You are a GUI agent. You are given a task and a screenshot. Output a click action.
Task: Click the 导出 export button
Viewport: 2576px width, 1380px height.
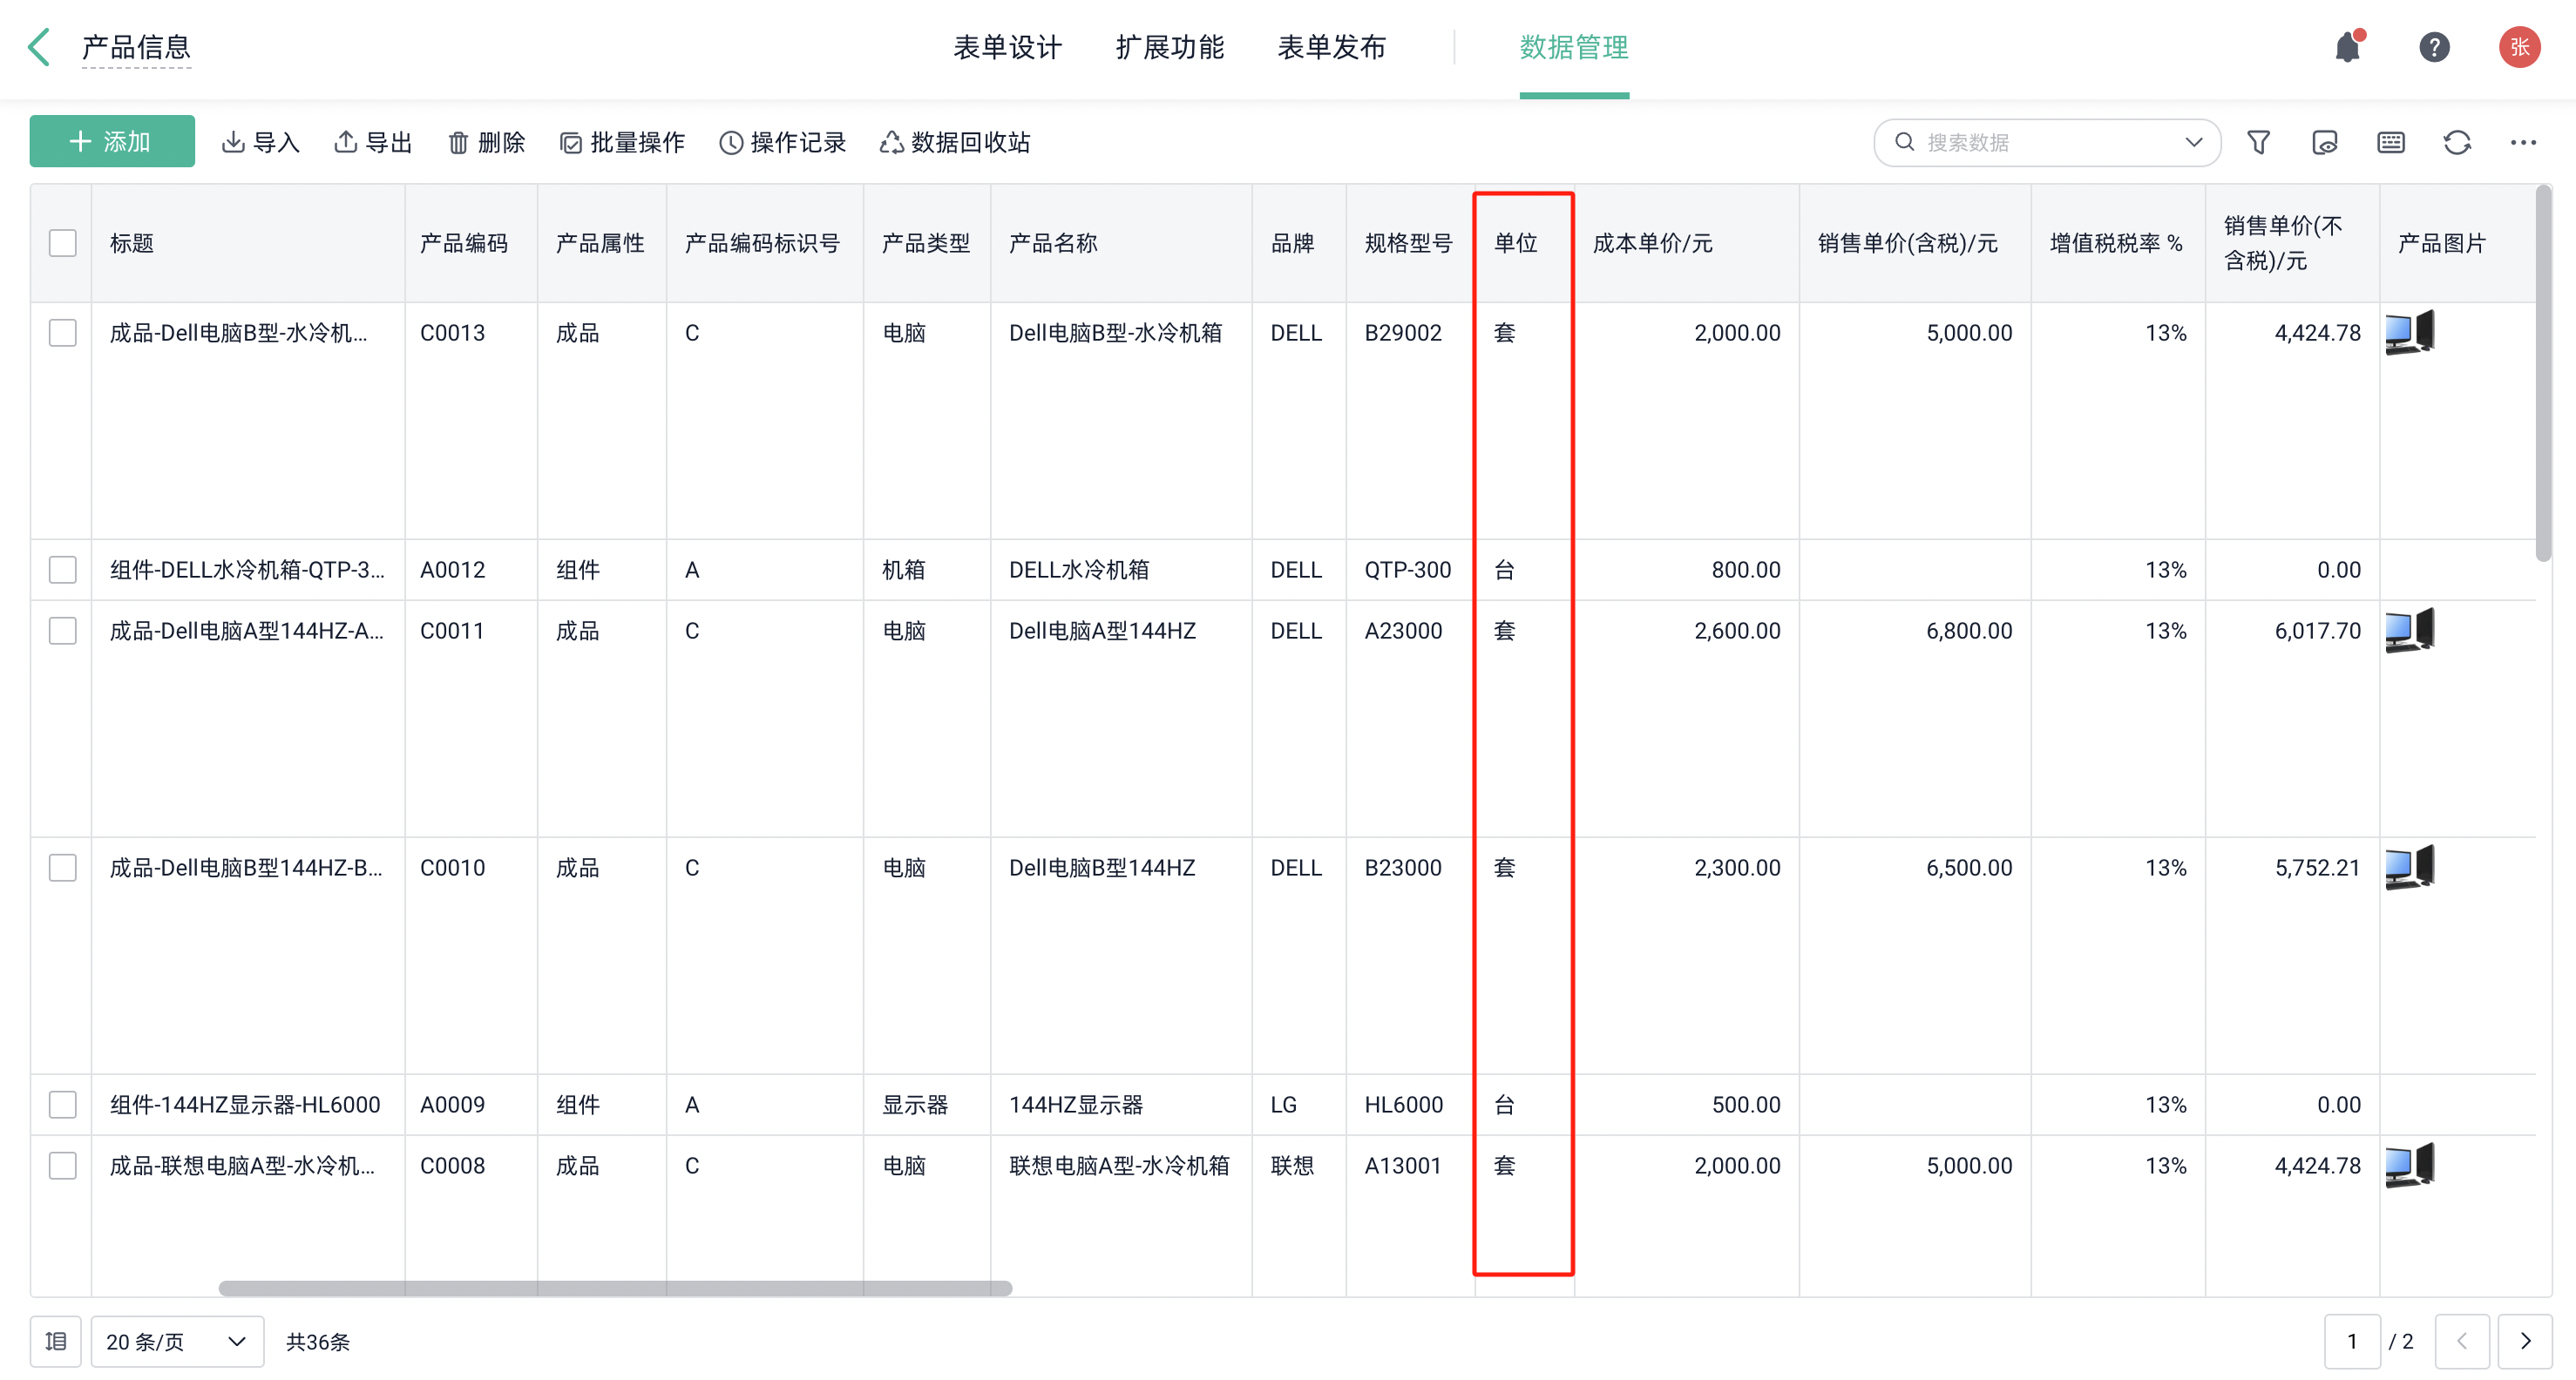click(x=373, y=143)
